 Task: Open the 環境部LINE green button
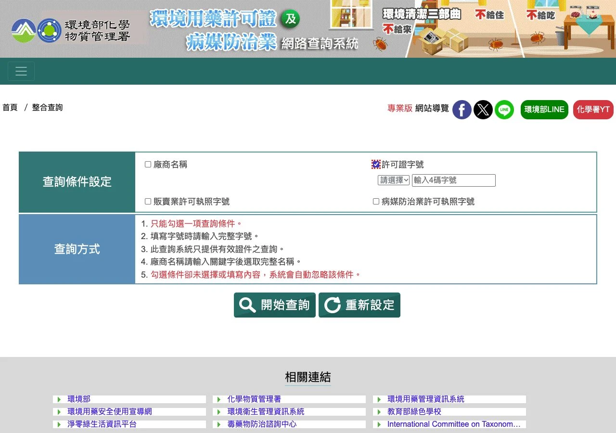pyautogui.click(x=544, y=110)
